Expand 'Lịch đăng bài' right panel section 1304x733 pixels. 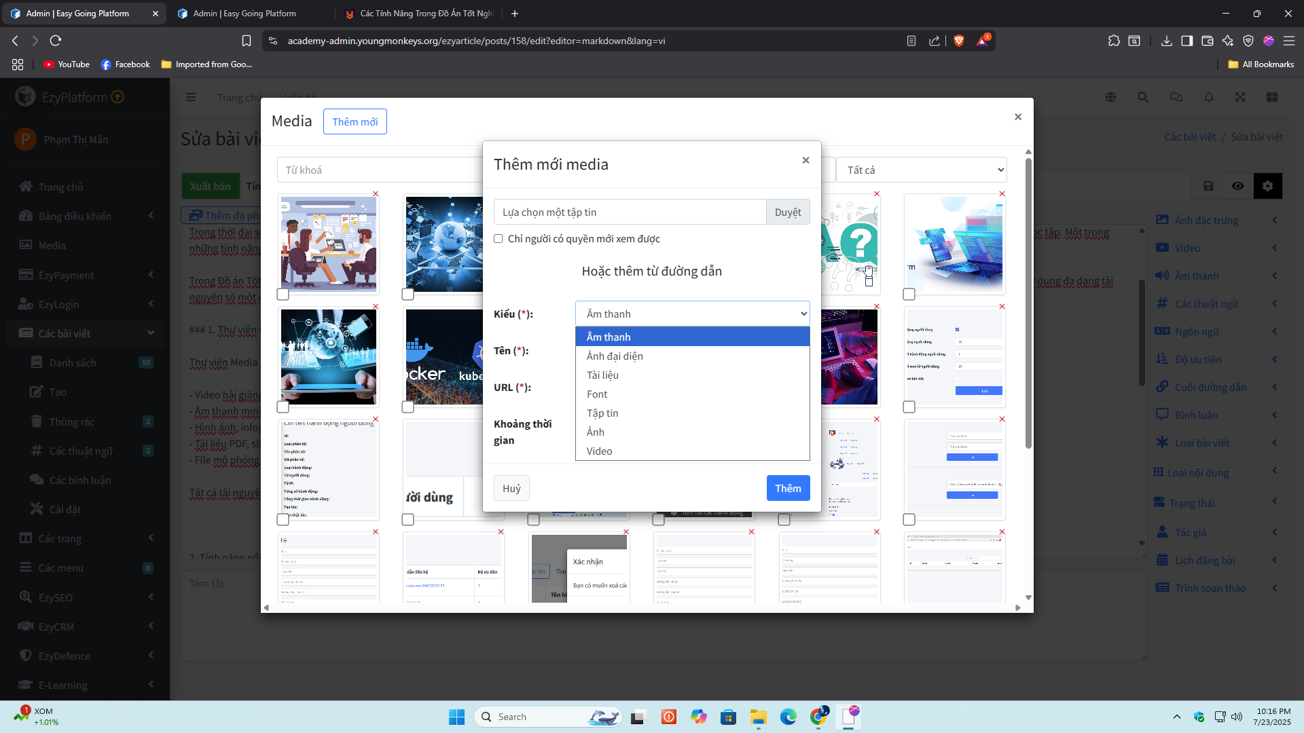1216,560
